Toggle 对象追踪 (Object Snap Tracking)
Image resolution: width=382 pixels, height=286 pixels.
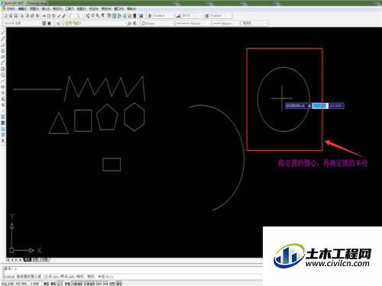(89, 284)
